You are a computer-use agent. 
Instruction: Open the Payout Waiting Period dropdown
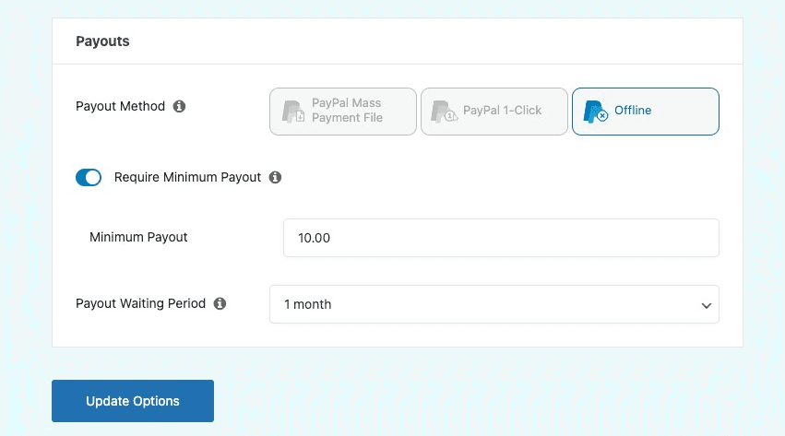(494, 304)
